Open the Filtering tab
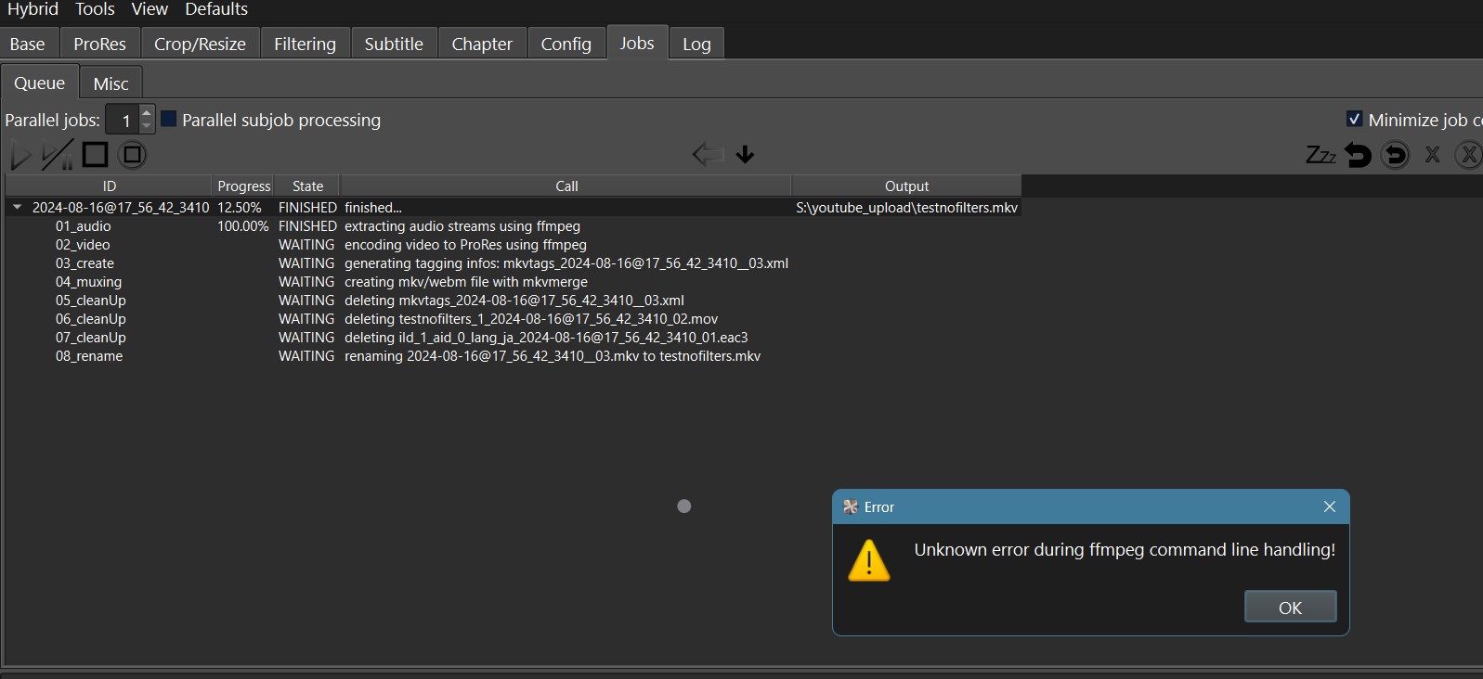Image resolution: width=1483 pixels, height=679 pixels. coord(305,44)
